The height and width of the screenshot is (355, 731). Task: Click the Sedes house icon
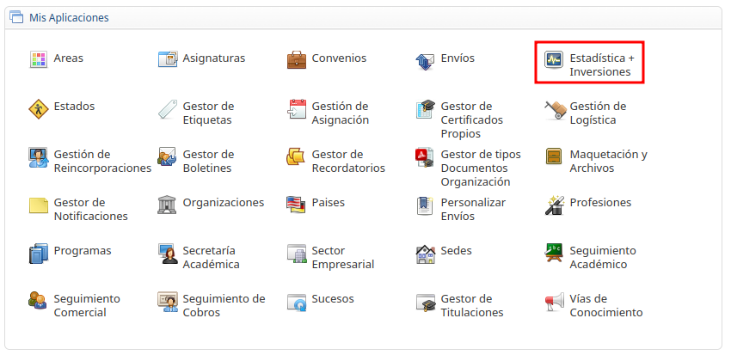coord(425,254)
